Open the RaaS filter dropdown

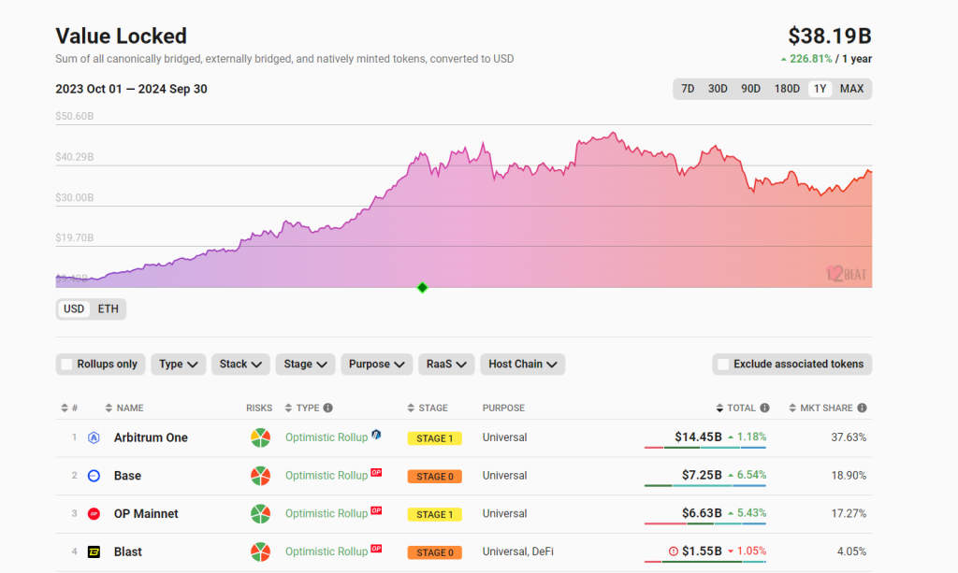point(446,365)
